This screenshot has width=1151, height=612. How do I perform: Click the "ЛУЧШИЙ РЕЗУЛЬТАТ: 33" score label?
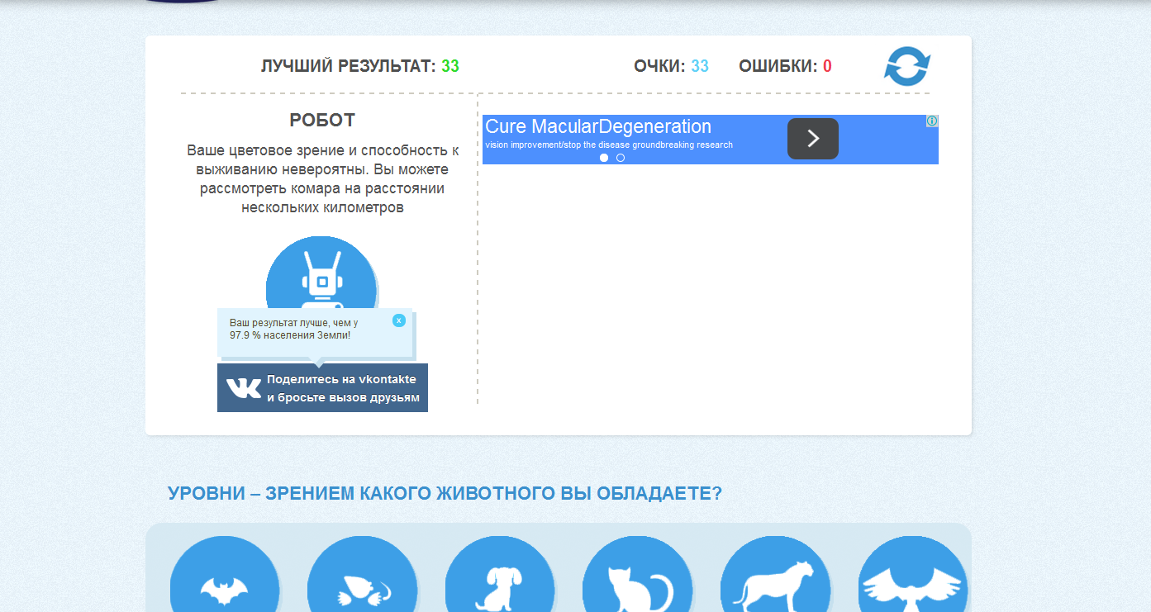359,66
